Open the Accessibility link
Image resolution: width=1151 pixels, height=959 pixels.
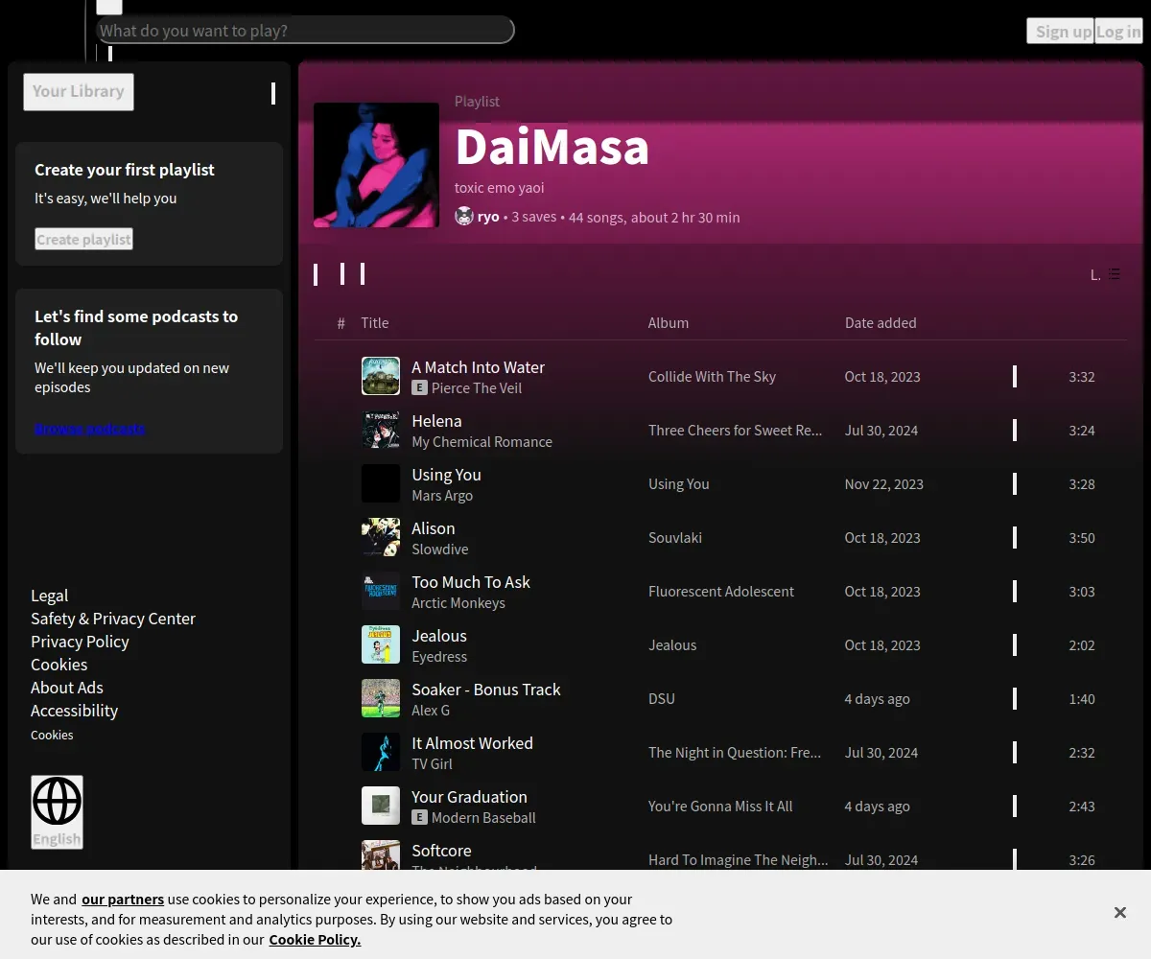pyautogui.click(x=74, y=711)
